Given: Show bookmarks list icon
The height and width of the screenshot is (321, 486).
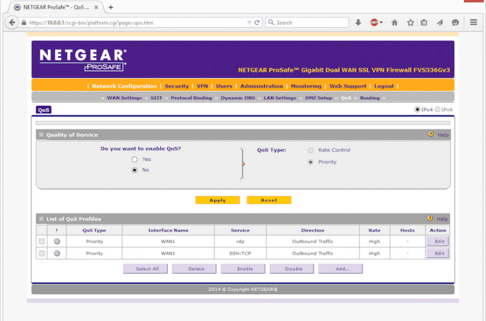Looking at the screenshot, I should pos(424,22).
